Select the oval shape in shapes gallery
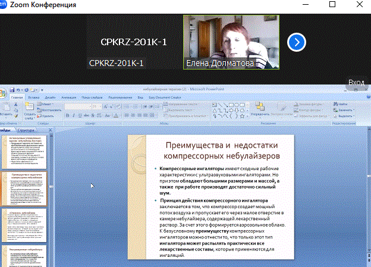371x267 pixels. 237,105
